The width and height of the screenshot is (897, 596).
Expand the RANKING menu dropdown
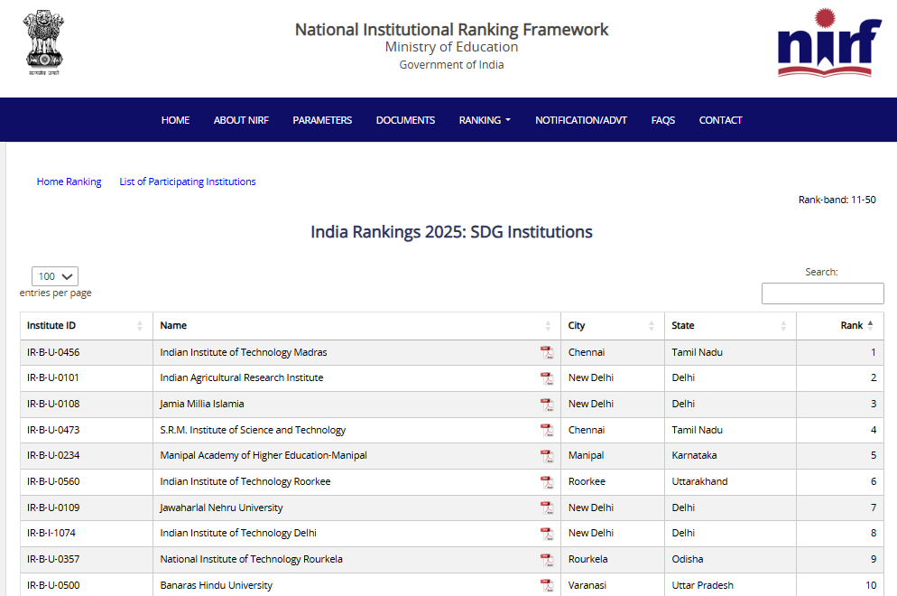[x=485, y=120]
